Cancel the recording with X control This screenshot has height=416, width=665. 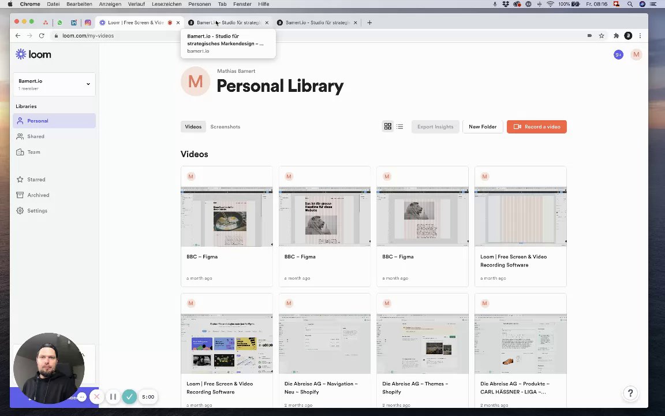[97, 397]
